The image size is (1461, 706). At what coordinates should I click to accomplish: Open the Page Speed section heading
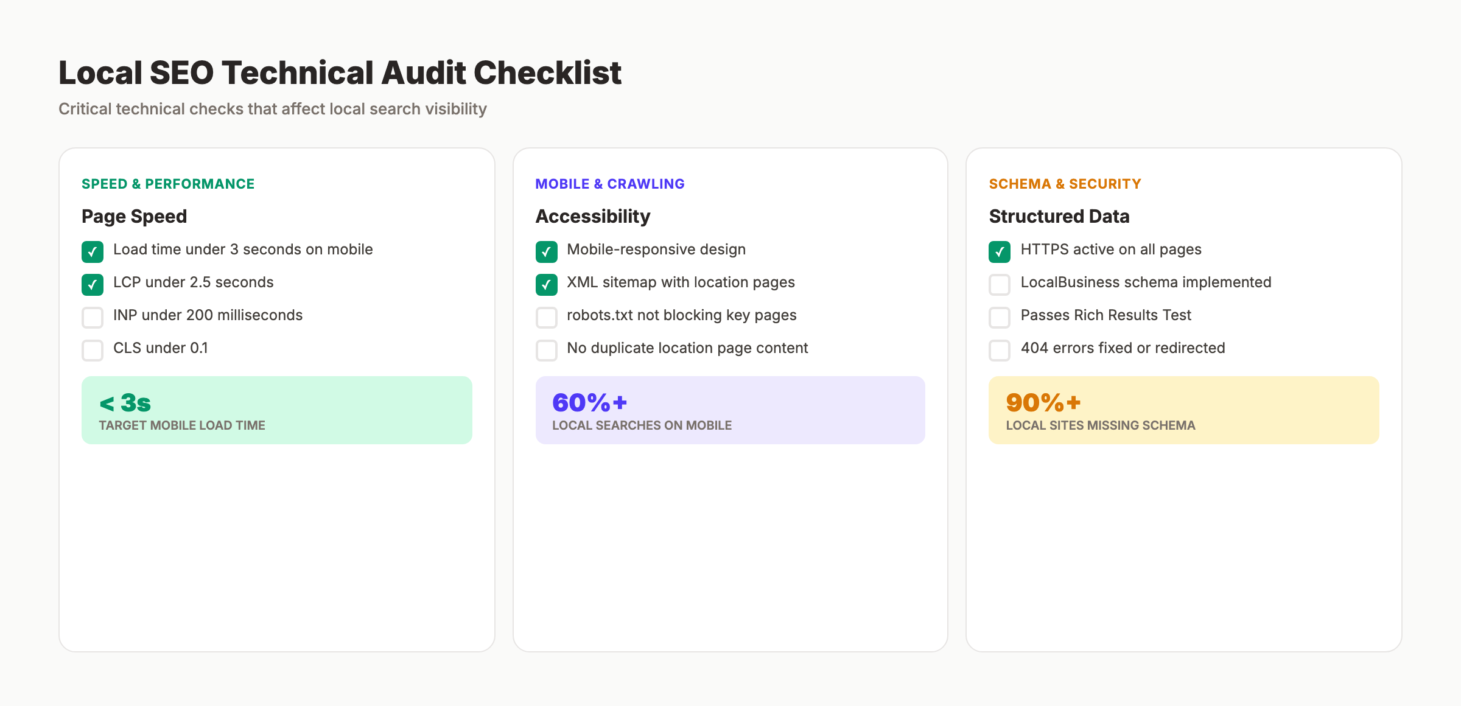tap(134, 216)
